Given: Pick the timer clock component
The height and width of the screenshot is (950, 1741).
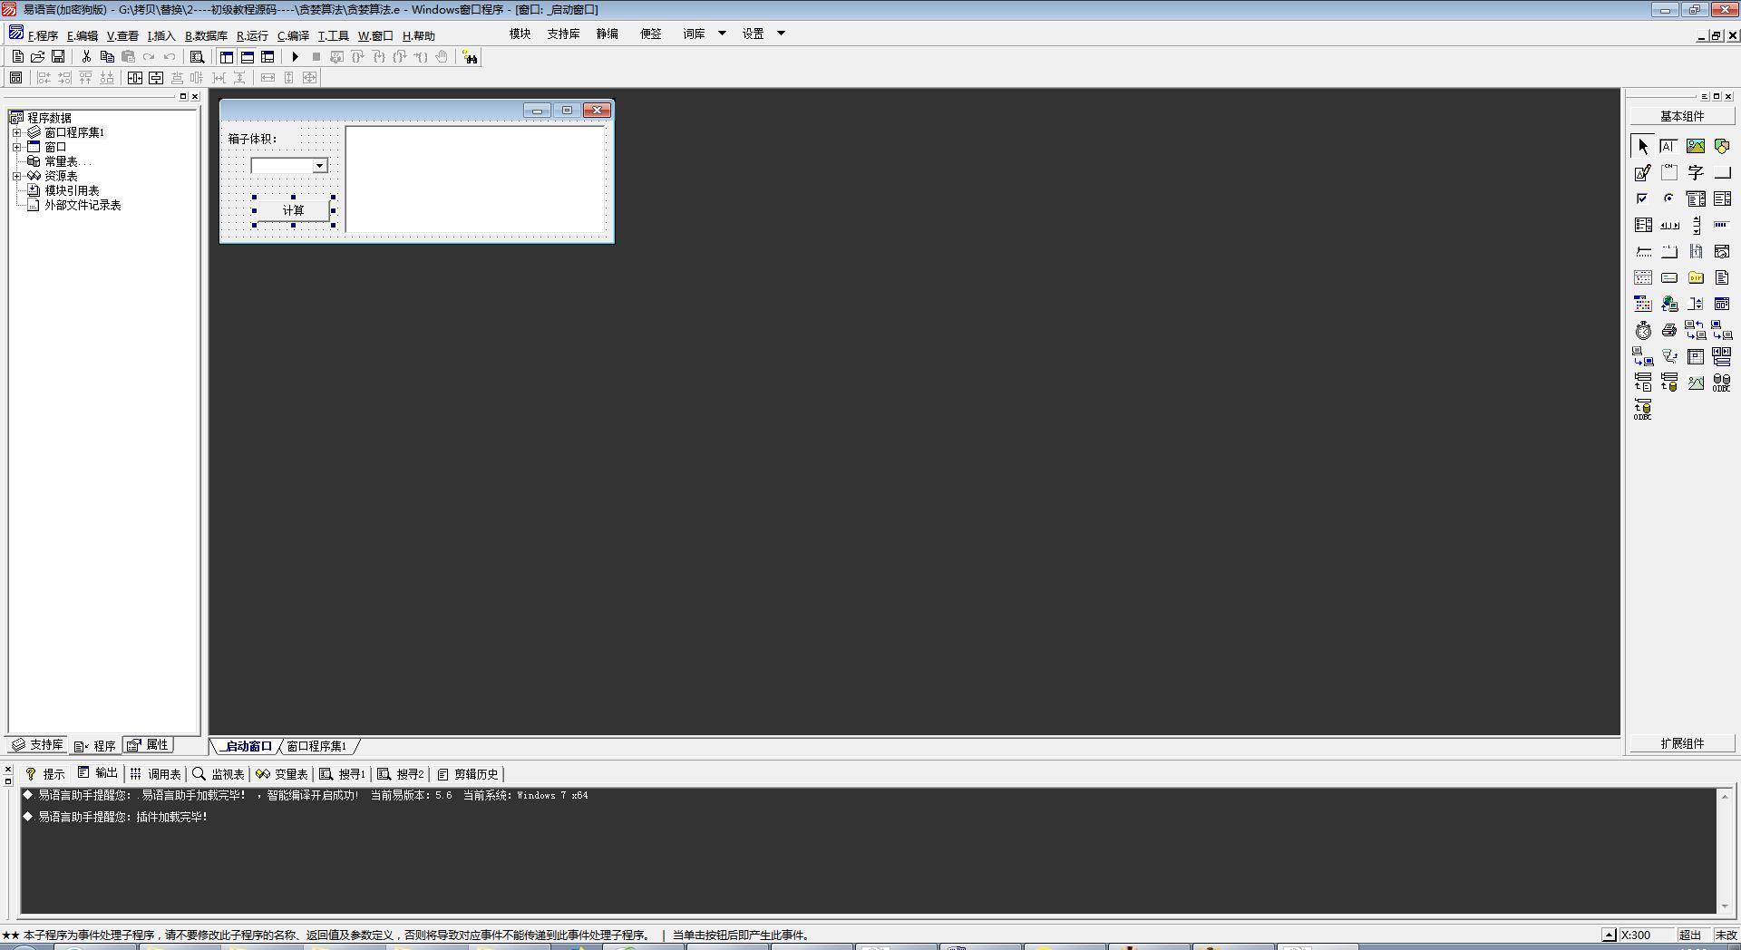Looking at the screenshot, I should [x=1643, y=331].
